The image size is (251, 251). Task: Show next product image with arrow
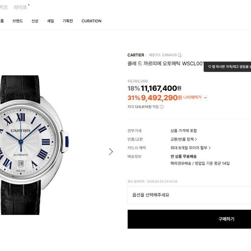[111, 152]
